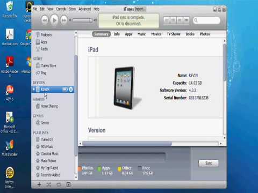Viewport: 258px width, 193px height.
Task: Select the Info tab
Action: [x=117, y=34]
